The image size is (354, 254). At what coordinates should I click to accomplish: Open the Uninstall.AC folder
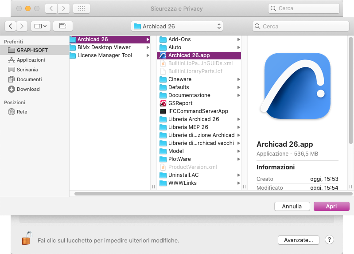(x=199, y=175)
